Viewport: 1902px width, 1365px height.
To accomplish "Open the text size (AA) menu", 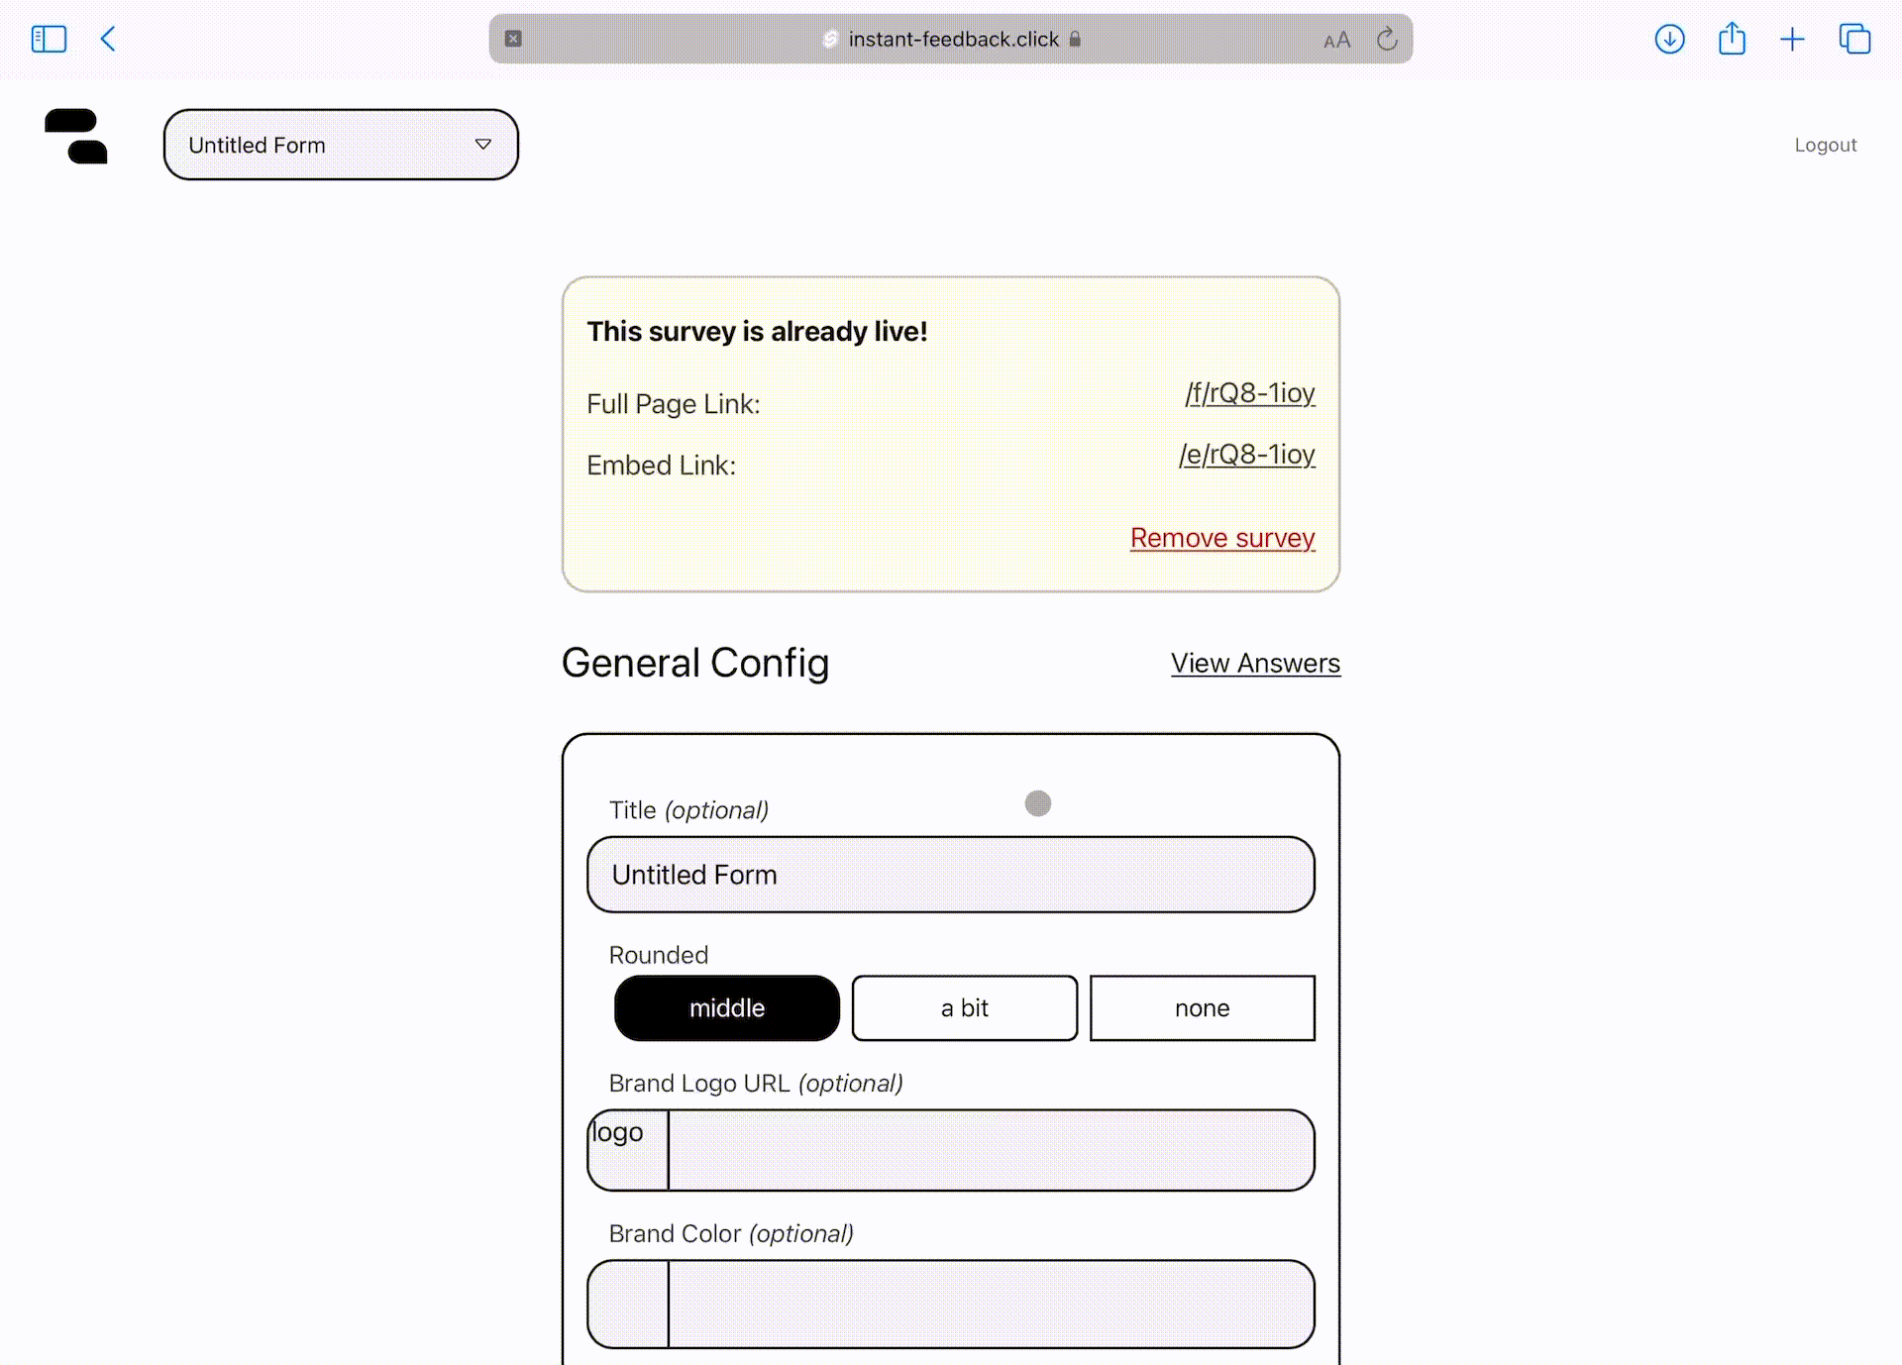I will click(x=1338, y=39).
